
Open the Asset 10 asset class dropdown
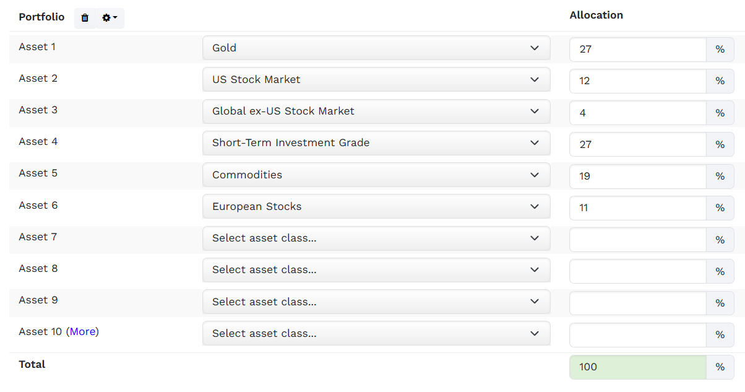click(x=376, y=333)
